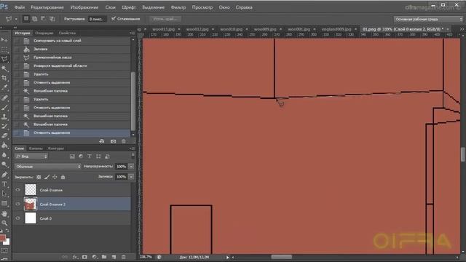Hide layer Слой 0 копия 2
Viewport: 466px width, 262px height.
click(x=17, y=204)
